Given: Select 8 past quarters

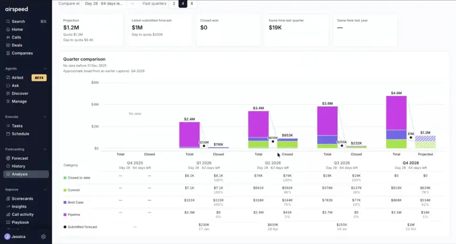Looking at the screenshot, I should pos(192,4).
